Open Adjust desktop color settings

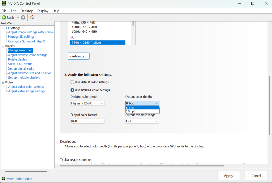click(28, 55)
